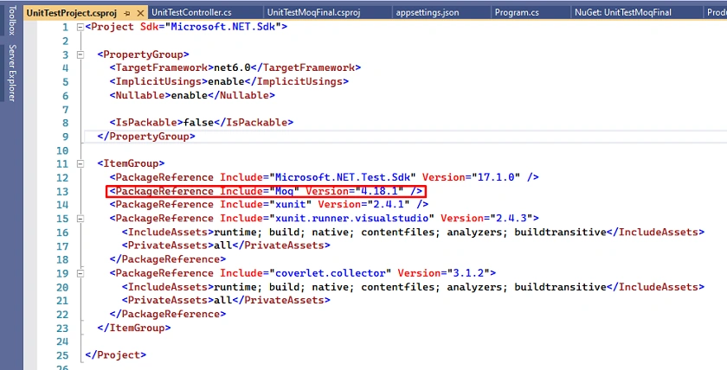Viewport: 727px width, 370px height.
Task: Click the closing </ItemGroup> tag
Action: [134, 328]
